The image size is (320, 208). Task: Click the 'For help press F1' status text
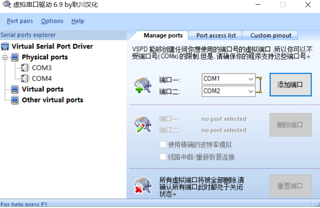tap(24, 205)
